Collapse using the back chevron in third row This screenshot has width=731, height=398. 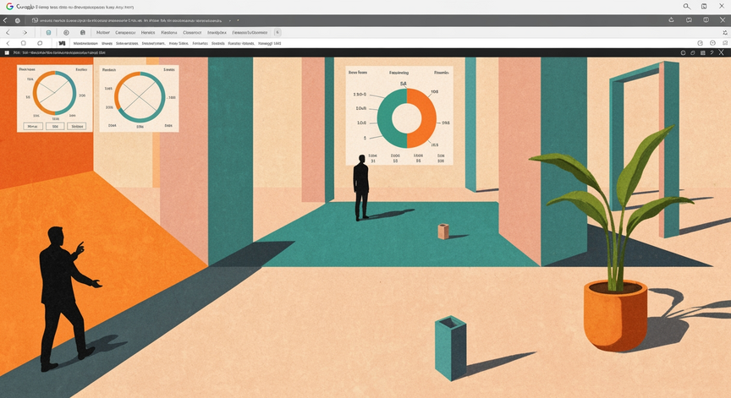coord(8,43)
